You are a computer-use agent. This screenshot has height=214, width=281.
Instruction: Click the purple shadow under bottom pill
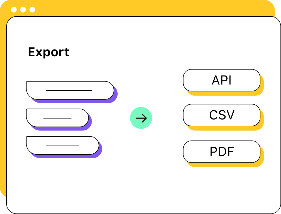pyautogui.click(x=66, y=156)
